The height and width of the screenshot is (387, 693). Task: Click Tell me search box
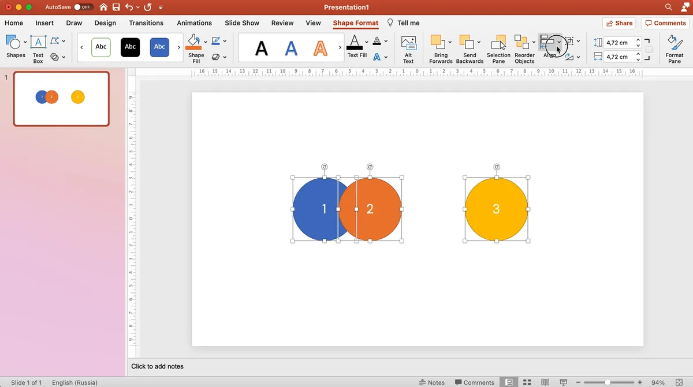403,23
